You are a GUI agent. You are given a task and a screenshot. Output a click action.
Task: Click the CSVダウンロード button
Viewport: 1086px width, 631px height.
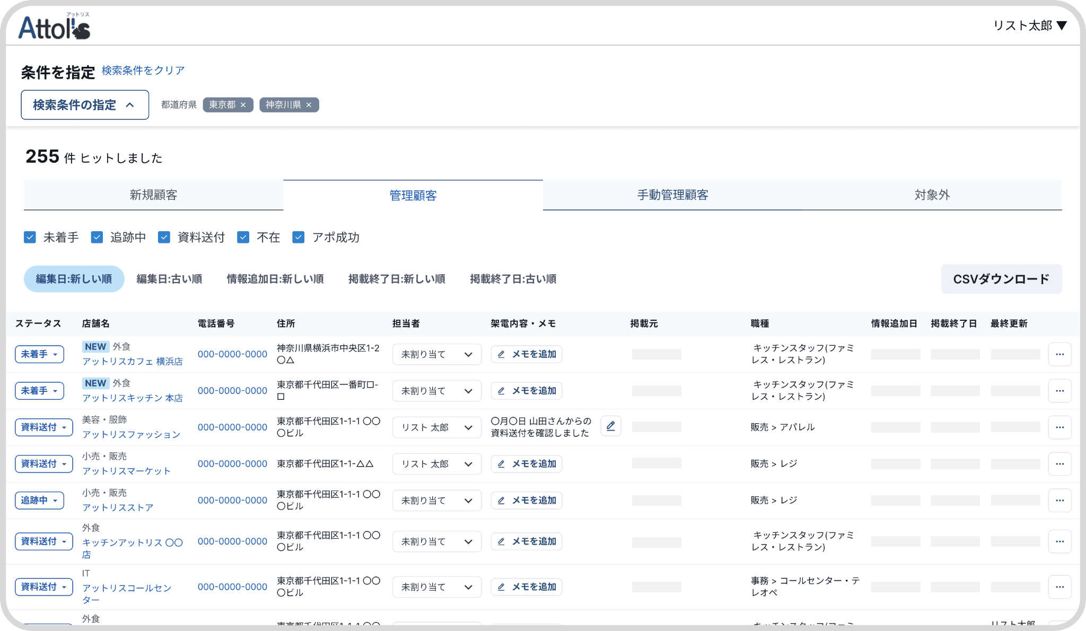point(1001,279)
